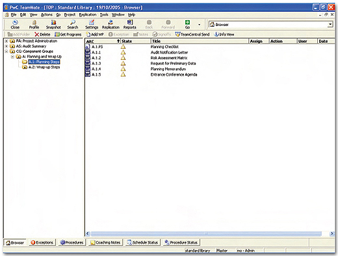The image size is (338, 256).
Task: Expand the PA: Project Administration node
Action: [6, 41]
